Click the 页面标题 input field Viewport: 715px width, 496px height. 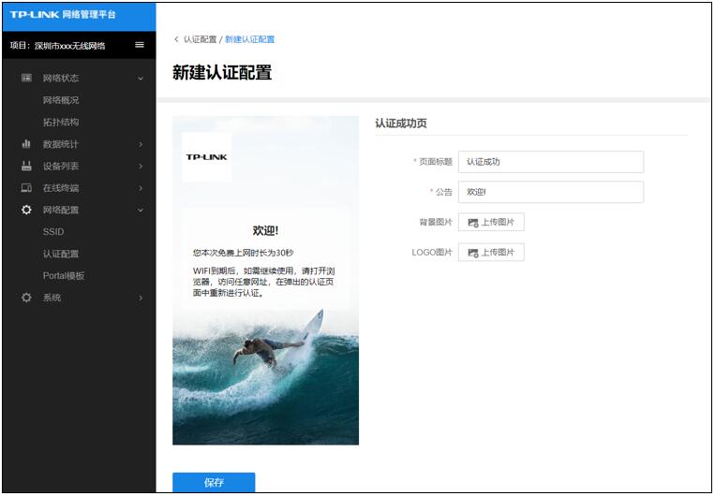551,162
